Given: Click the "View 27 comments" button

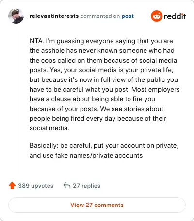Looking at the screenshot, I should pos(97,205).
